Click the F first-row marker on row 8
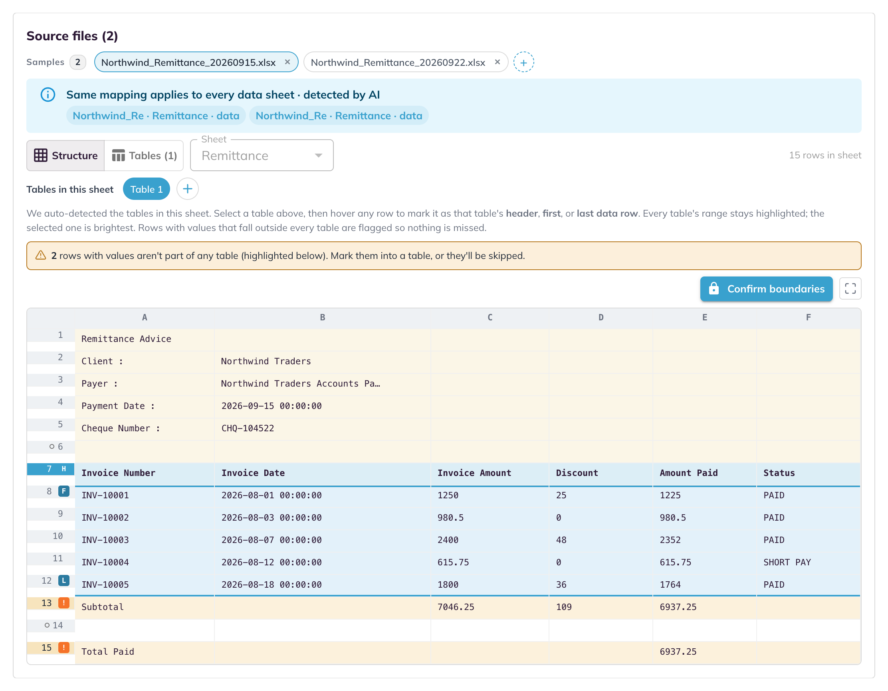Viewport: 888px width, 691px height. click(x=64, y=491)
